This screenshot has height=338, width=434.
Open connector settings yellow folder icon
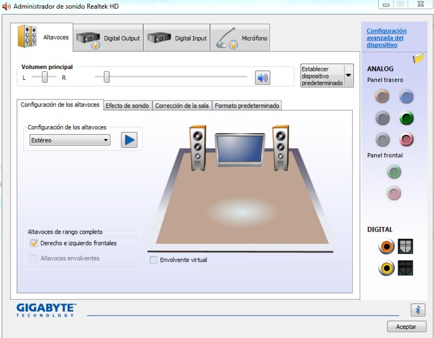click(x=418, y=59)
